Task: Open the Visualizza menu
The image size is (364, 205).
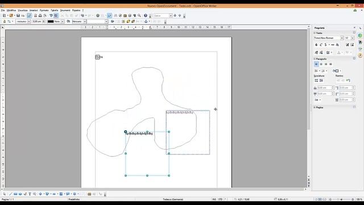Action: click(x=23, y=10)
